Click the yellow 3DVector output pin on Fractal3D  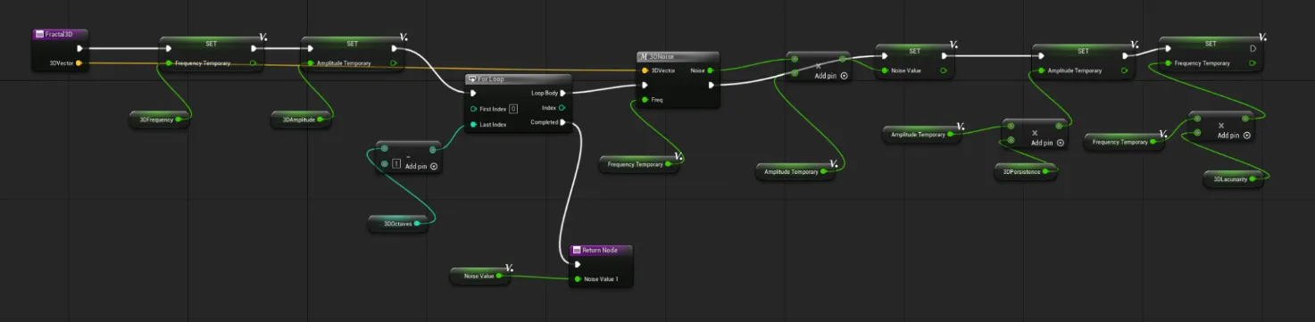click(x=79, y=63)
